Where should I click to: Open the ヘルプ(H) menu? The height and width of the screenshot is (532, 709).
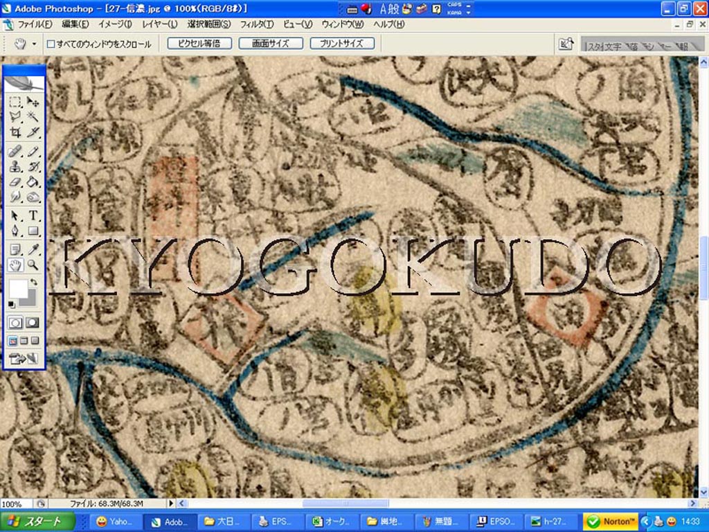coord(388,24)
